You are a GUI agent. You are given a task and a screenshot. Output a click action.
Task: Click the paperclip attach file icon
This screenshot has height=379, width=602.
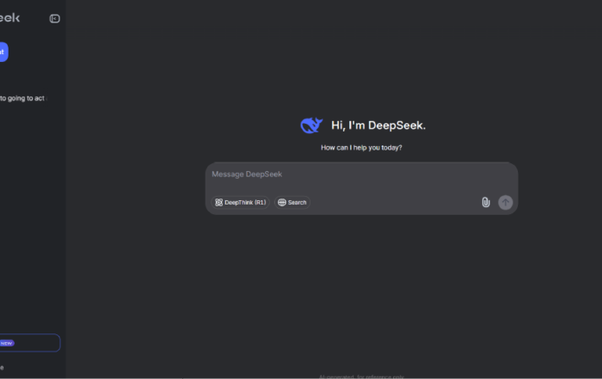pos(485,202)
